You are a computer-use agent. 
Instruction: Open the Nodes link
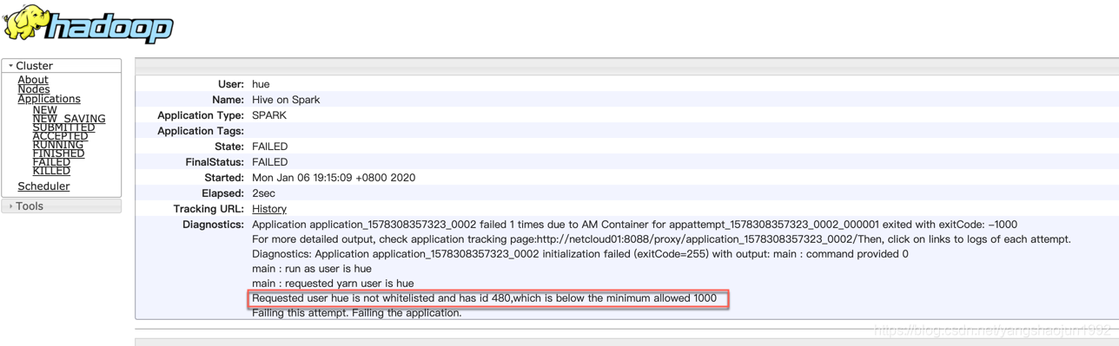point(34,89)
